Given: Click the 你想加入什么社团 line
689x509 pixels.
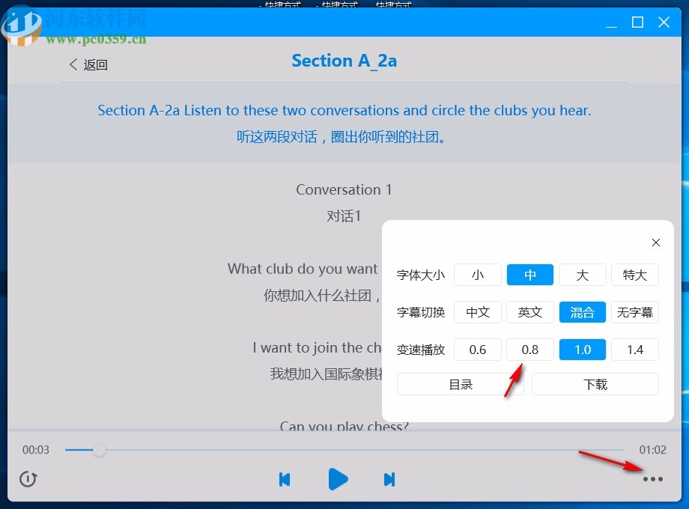Looking at the screenshot, I should 322,295.
